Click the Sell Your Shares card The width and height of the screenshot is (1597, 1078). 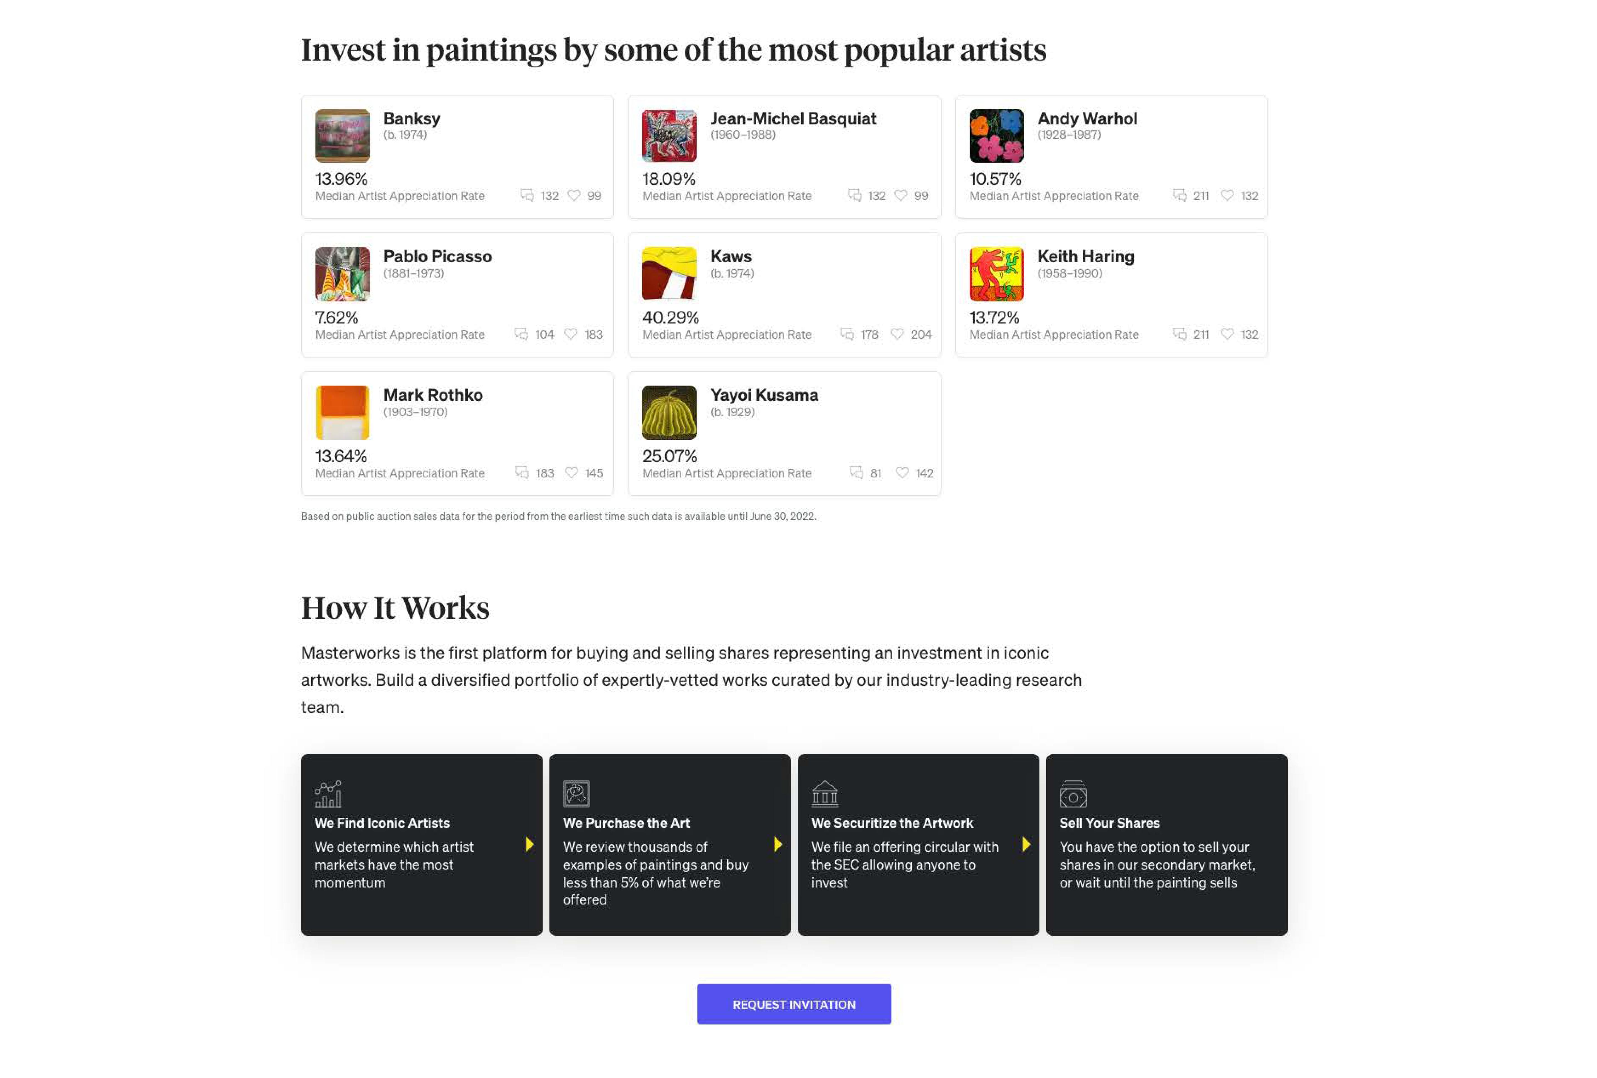point(1166,845)
